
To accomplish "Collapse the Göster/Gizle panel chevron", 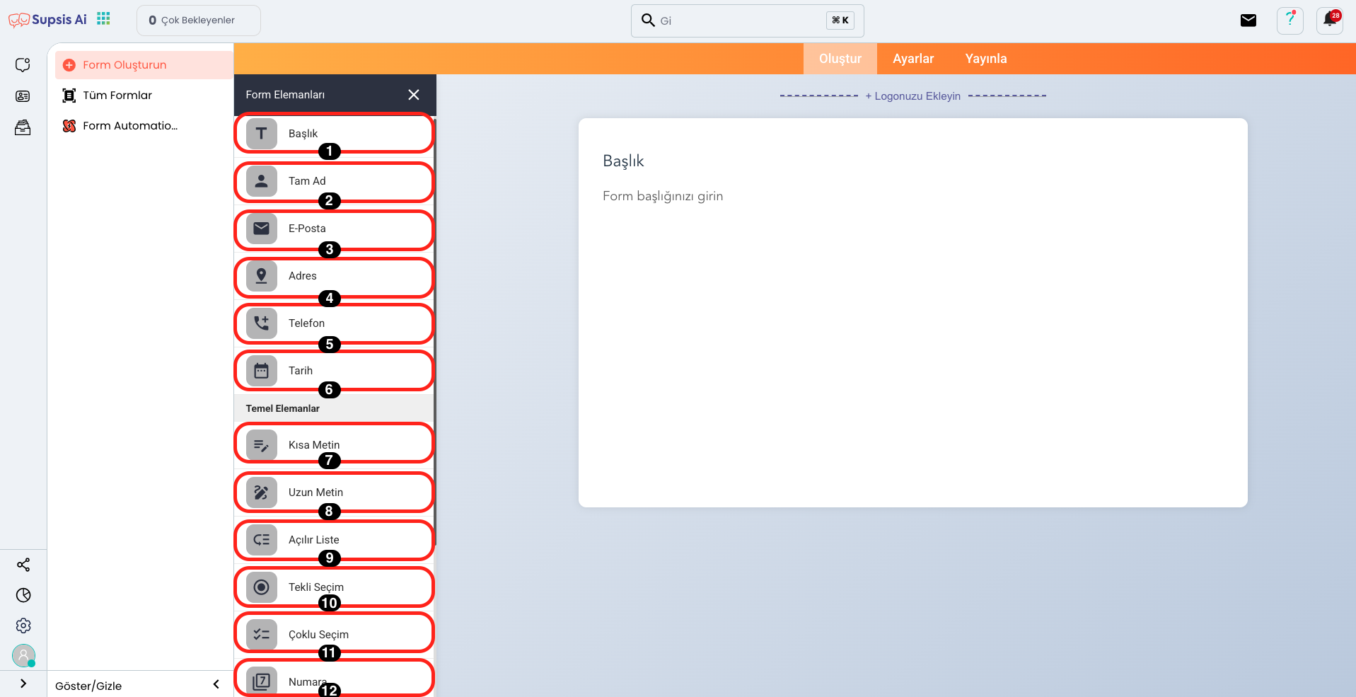I will point(216,684).
